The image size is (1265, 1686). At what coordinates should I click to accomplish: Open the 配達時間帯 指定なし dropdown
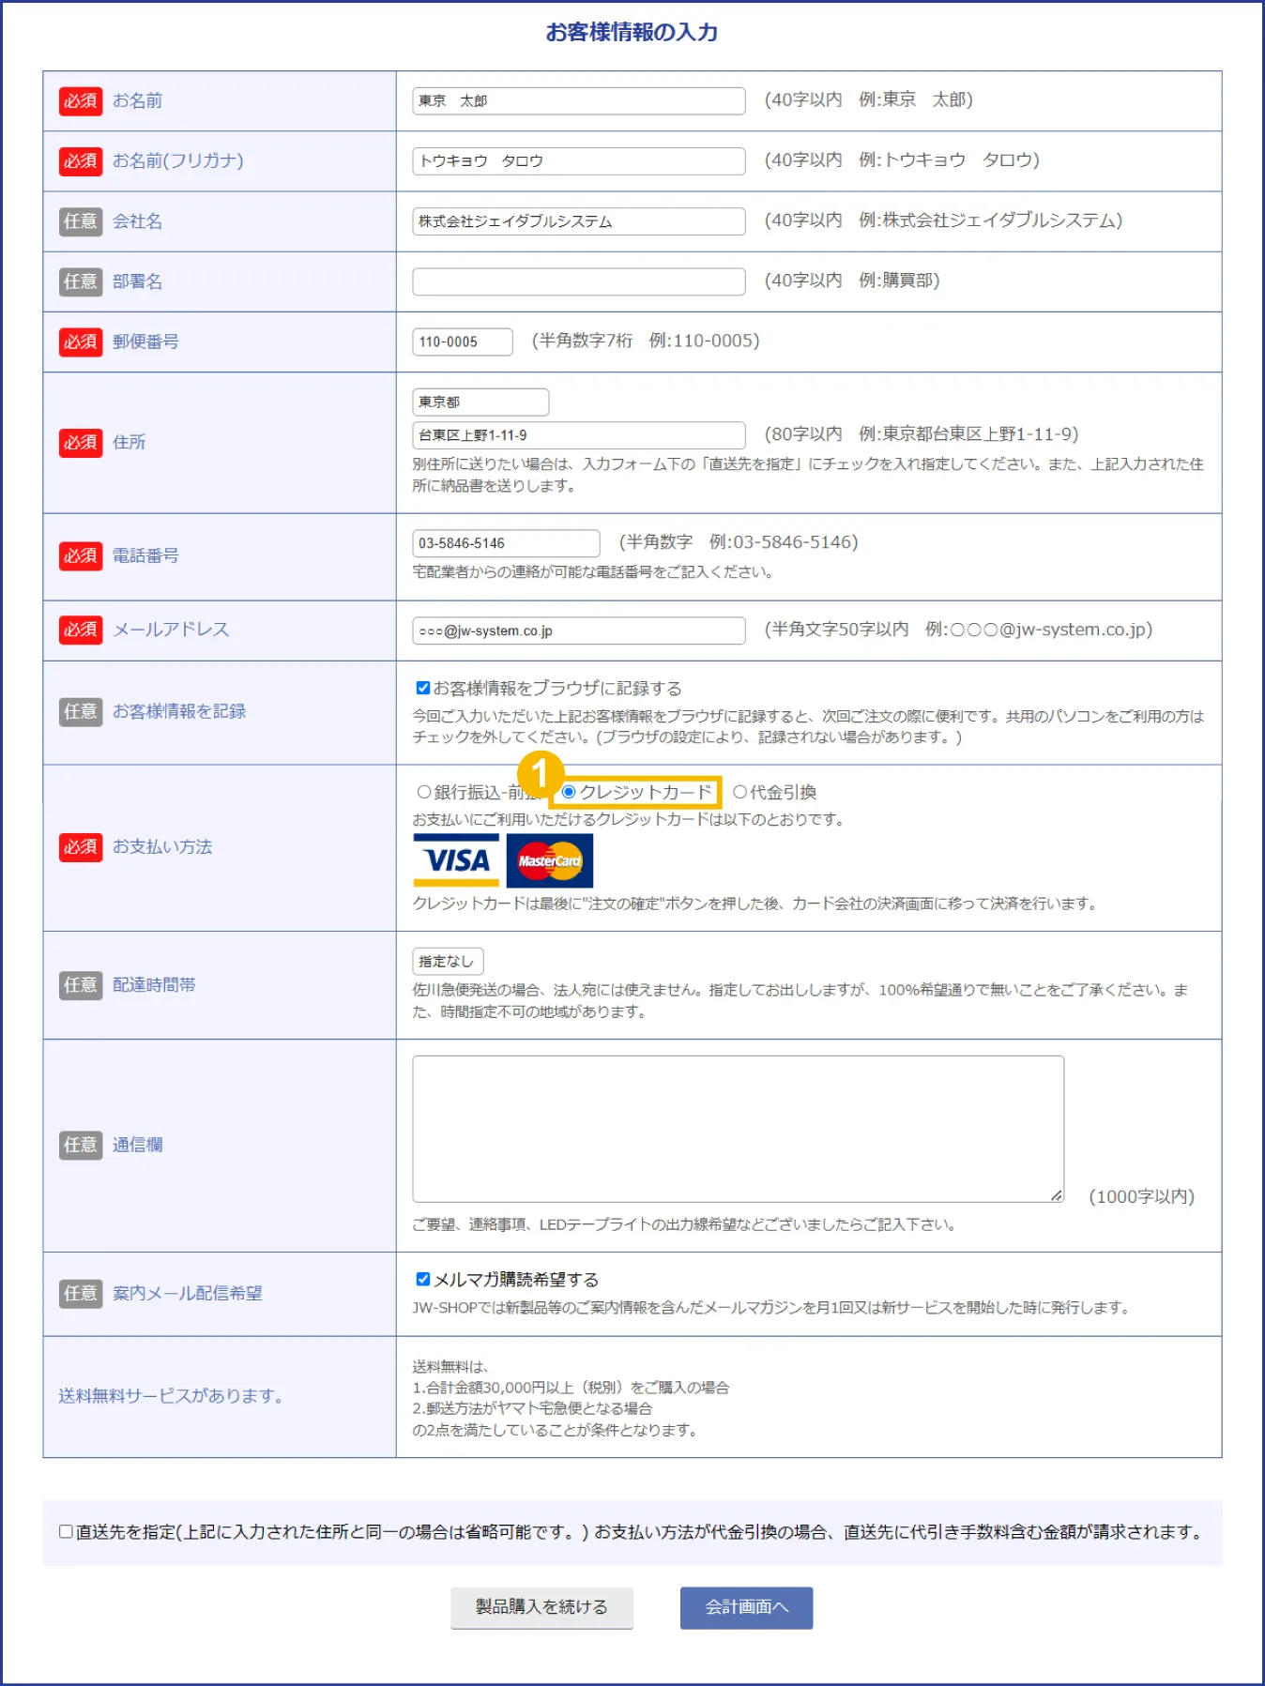[449, 961]
